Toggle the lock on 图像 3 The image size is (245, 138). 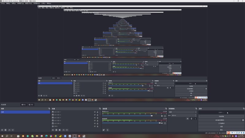(x=97, y=126)
